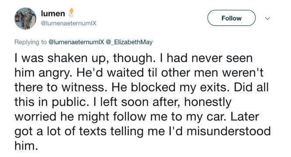
Task: Click the Replying to label
Action: (x=31, y=42)
